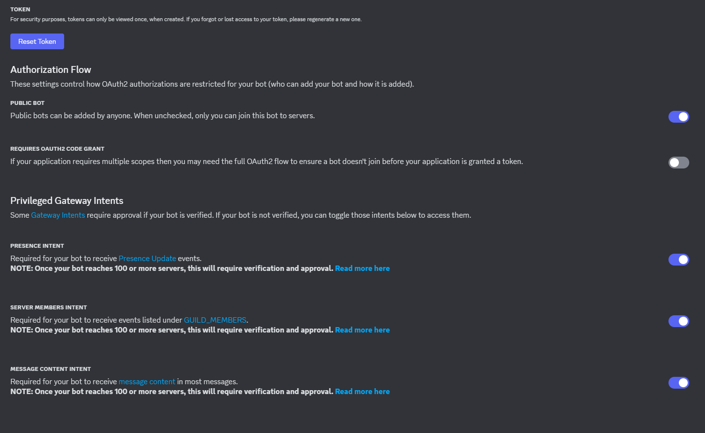Click the REQUIRES OAUTH2 CODE GRANT label
The height and width of the screenshot is (433, 705).
pyautogui.click(x=57, y=149)
